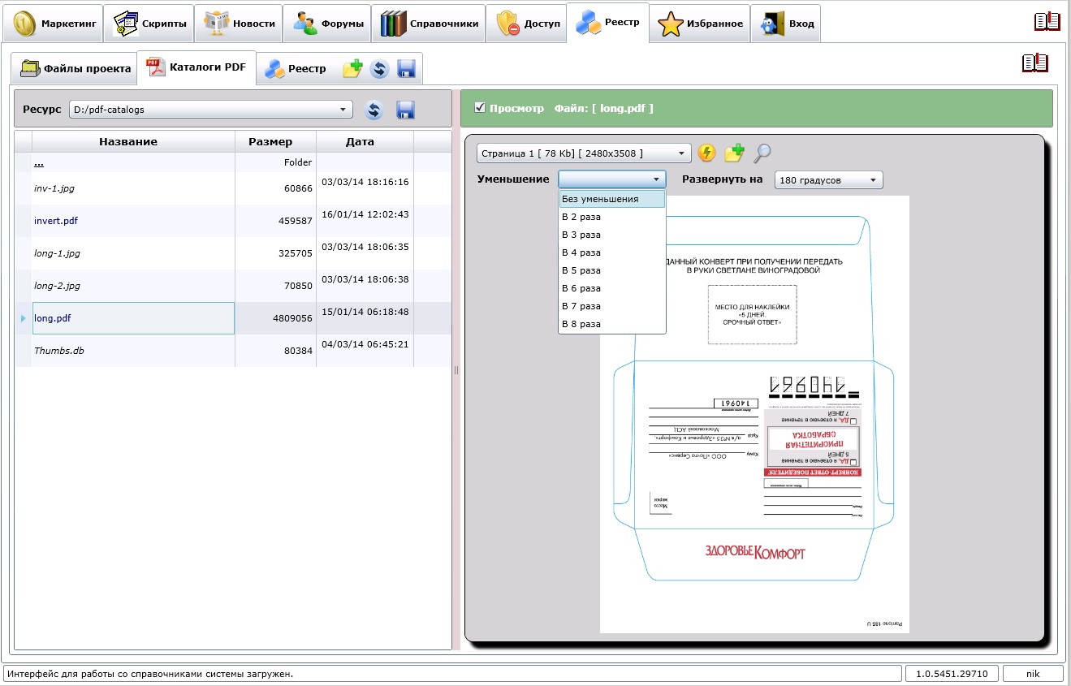Click the folder-add icon in sub-tab bar

click(x=352, y=69)
